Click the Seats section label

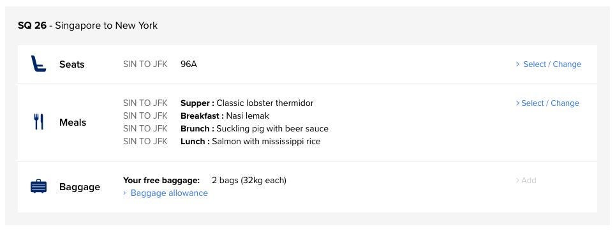(72, 64)
